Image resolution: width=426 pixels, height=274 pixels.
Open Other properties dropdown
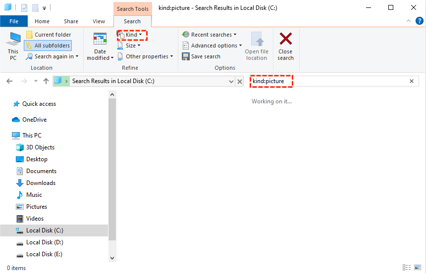145,56
